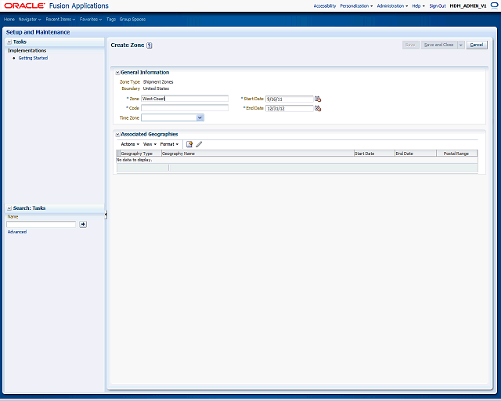Open the Accessibility link
501x401 pixels.
pos(325,5)
